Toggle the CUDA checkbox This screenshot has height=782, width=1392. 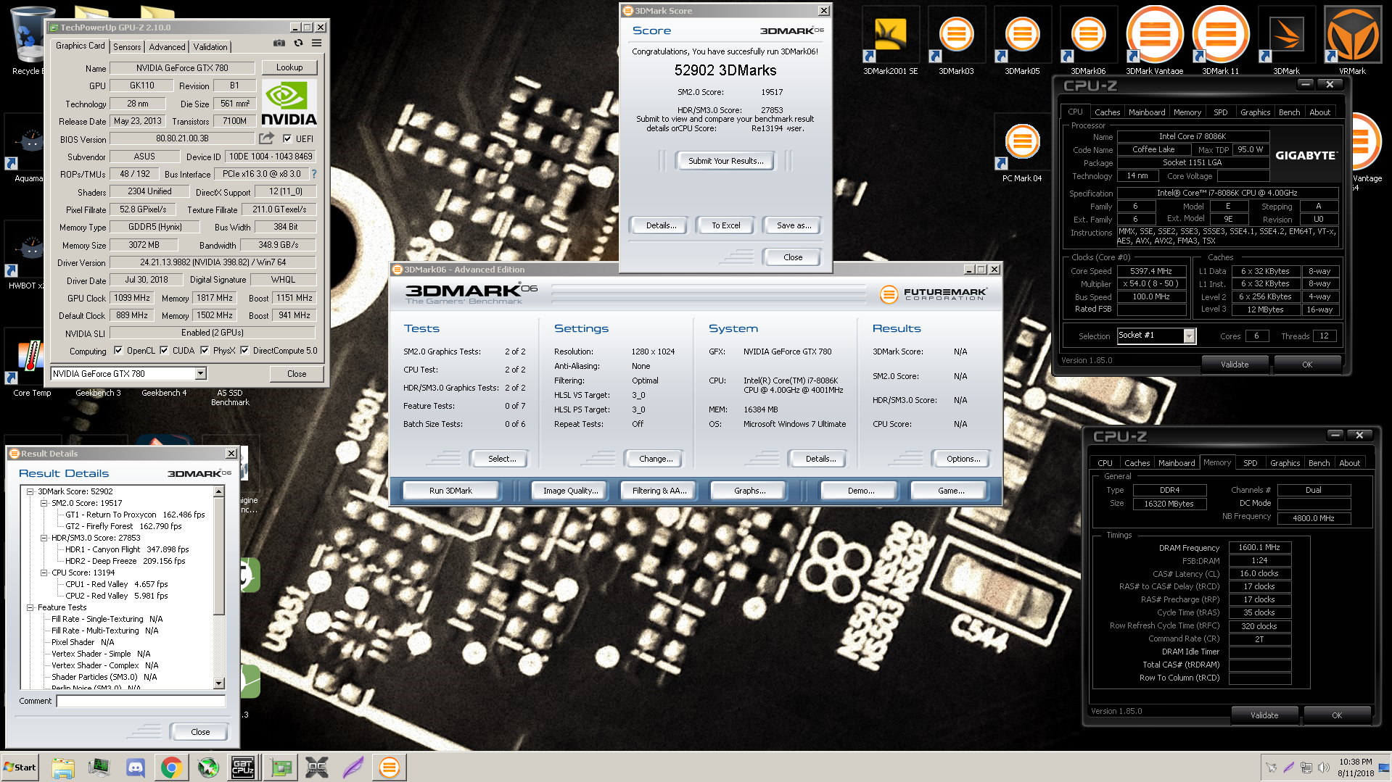coord(164,351)
